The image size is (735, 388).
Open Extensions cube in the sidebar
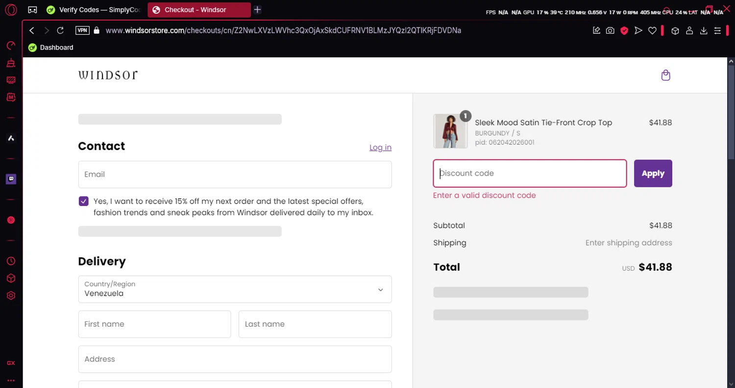point(11,278)
